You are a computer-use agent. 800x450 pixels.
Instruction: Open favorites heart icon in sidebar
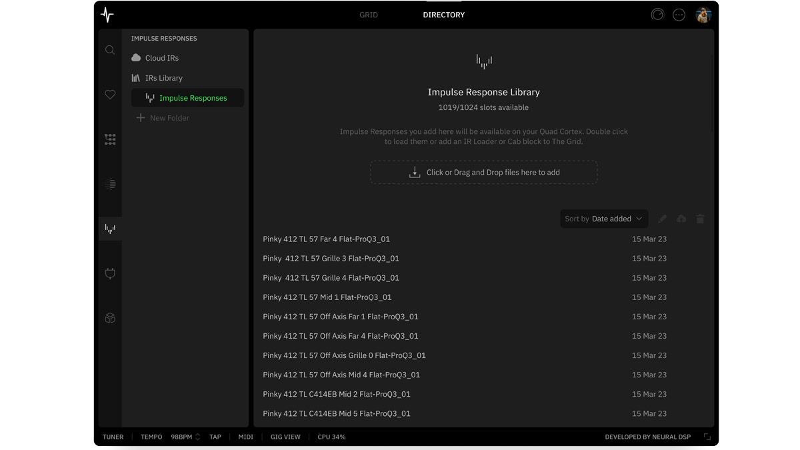[x=110, y=95]
